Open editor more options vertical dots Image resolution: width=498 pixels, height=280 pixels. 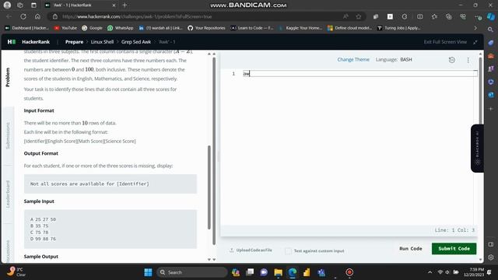468,60
